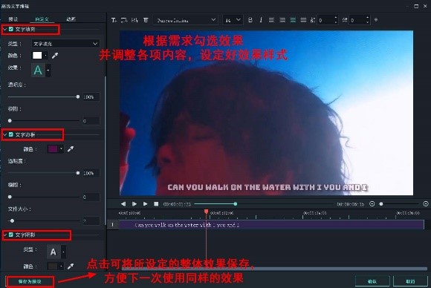431x288 pixels.
Task: Open the green A fill effect dropdown arrow
Action: tap(48, 71)
